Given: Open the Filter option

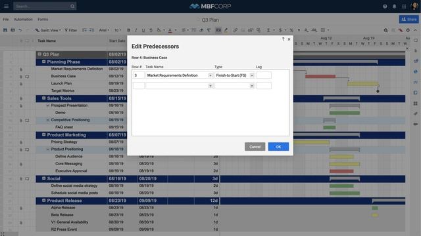Looking at the screenshot, I should tap(70, 30).
